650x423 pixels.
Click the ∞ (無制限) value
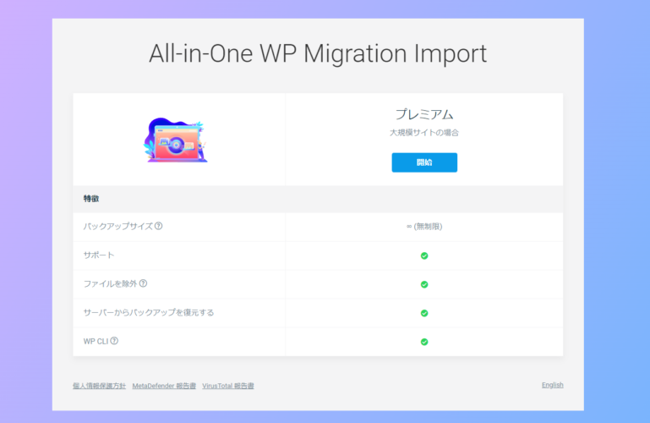[424, 227]
